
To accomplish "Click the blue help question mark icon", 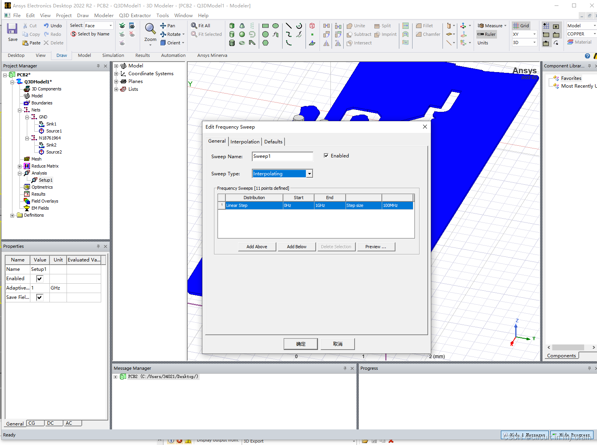I will [x=588, y=56].
